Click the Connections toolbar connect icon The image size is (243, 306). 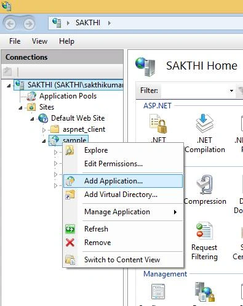7,71
